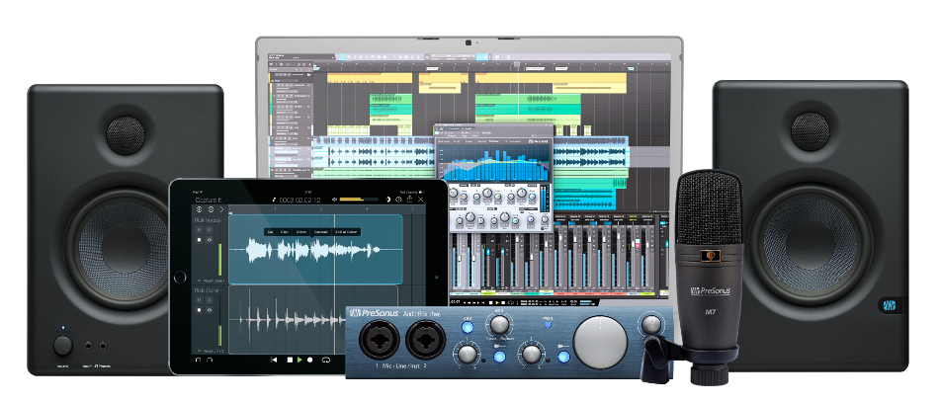Click the Pro EQ spectrum display on laptop
This screenshot has height=403, width=939.
pos(493,163)
